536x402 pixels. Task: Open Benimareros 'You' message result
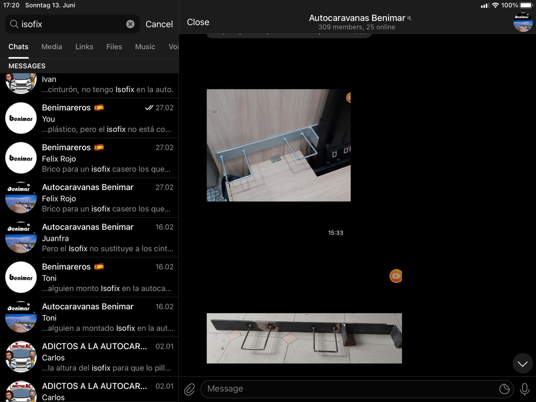(x=89, y=118)
